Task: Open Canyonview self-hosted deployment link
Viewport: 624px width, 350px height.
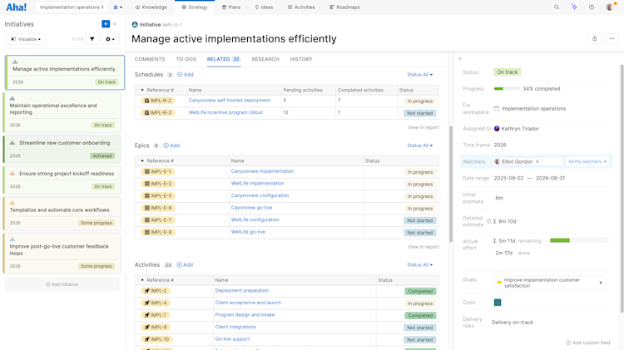Action: point(230,101)
